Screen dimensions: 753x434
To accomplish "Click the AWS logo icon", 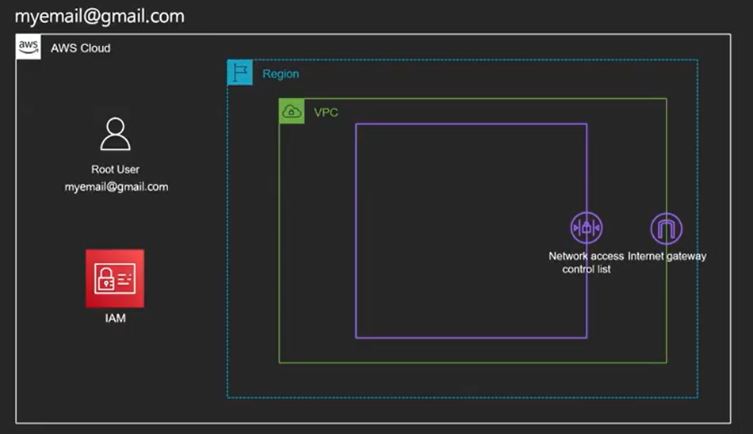I will coord(29,47).
